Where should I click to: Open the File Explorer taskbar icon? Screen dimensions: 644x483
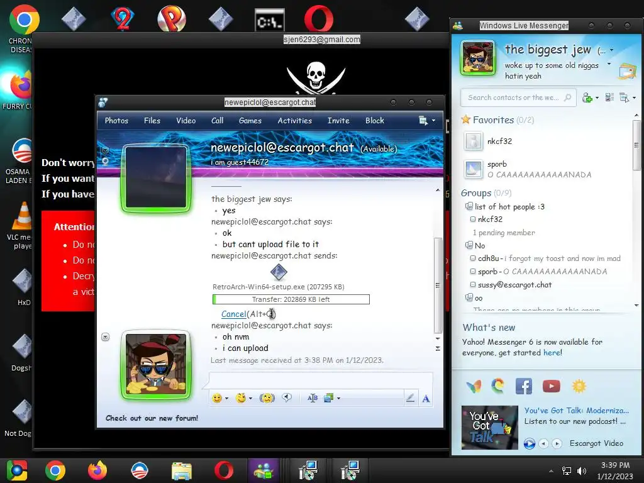coord(182,471)
